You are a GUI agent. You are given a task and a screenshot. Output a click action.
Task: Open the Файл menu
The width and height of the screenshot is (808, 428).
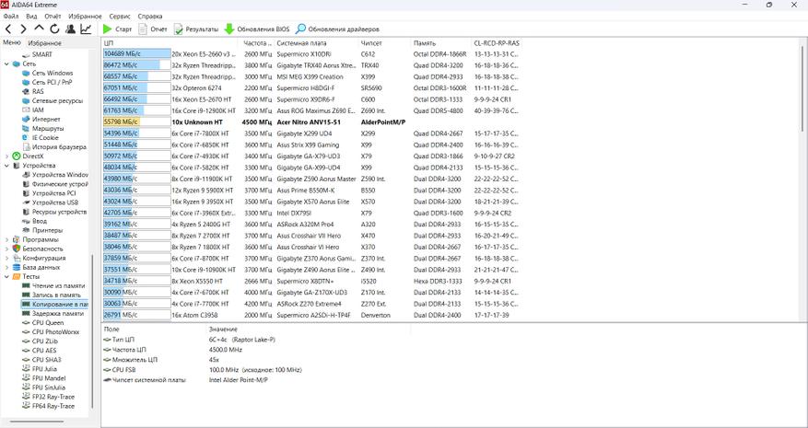click(x=11, y=17)
